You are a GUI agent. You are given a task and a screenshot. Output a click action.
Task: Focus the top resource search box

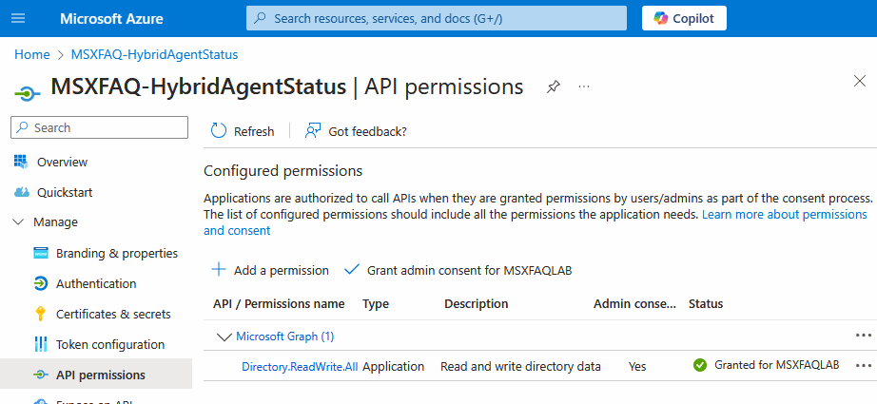[x=437, y=18]
